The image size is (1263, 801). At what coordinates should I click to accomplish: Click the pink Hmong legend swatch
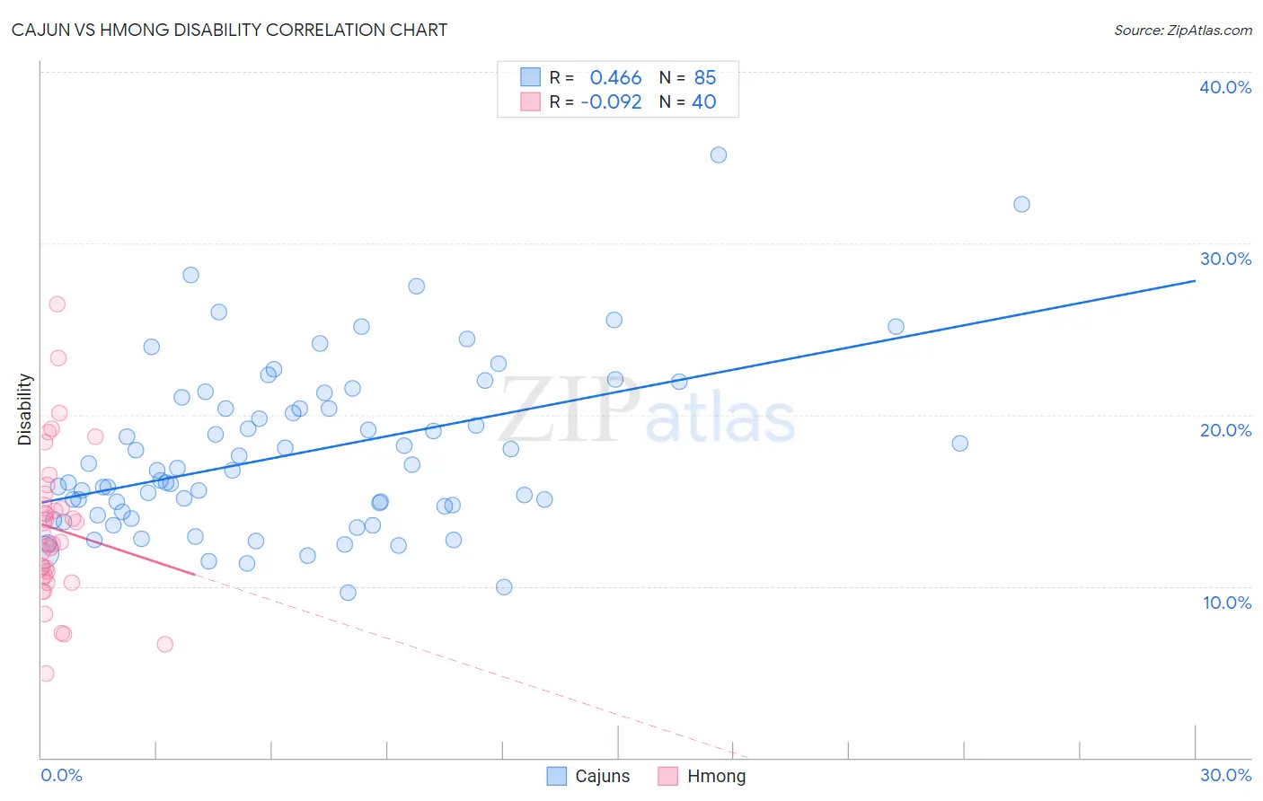[667, 776]
